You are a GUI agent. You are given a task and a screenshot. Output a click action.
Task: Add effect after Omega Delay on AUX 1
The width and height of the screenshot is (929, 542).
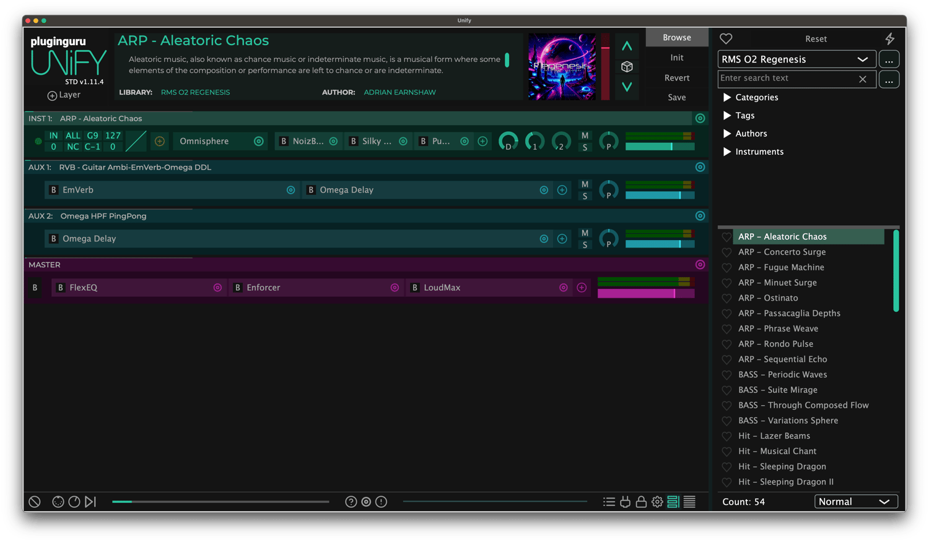click(x=562, y=190)
